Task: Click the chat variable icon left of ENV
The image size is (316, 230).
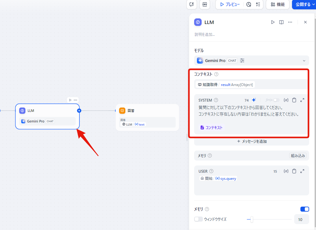Action: (191, 4)
